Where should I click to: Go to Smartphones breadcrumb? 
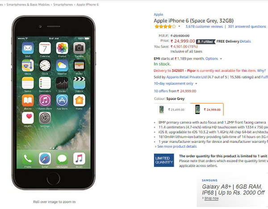coord(63,4)
